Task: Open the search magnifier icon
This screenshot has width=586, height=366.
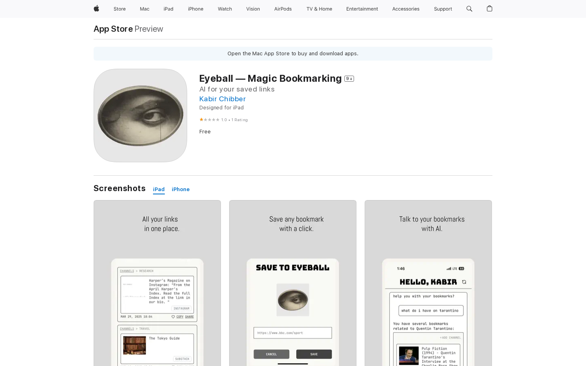Action: pyautogui.click(x=469, y=9)
